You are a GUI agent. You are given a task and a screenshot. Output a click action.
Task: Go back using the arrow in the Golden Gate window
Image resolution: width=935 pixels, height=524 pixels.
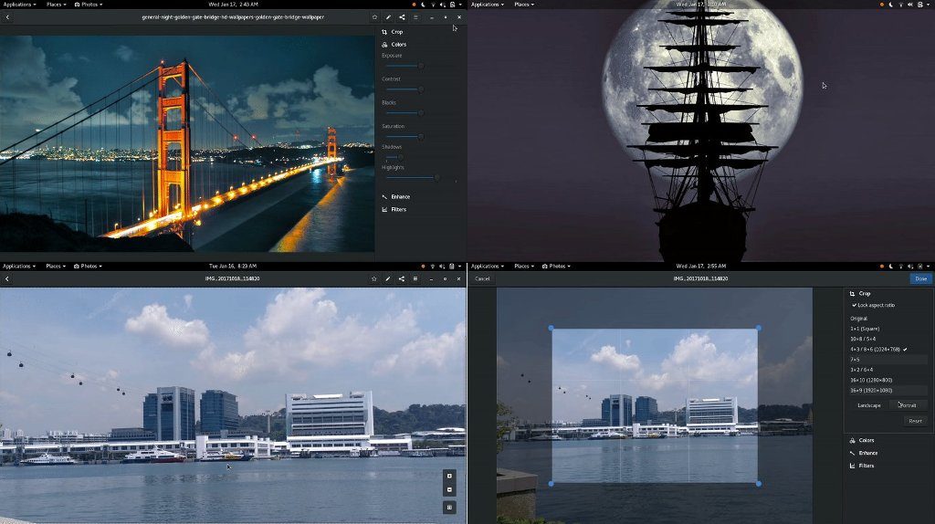(x=7, y=17)
